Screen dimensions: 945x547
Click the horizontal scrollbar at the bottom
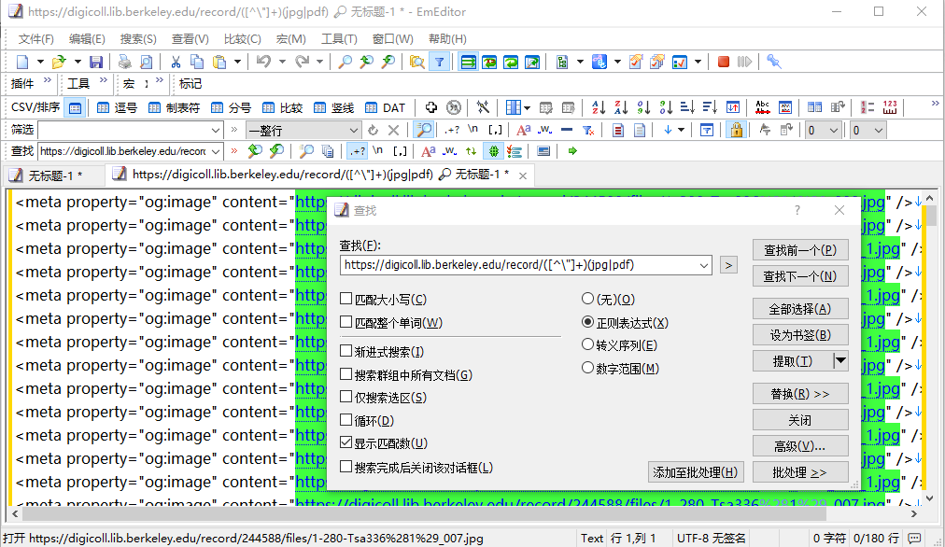pos(467,515)
